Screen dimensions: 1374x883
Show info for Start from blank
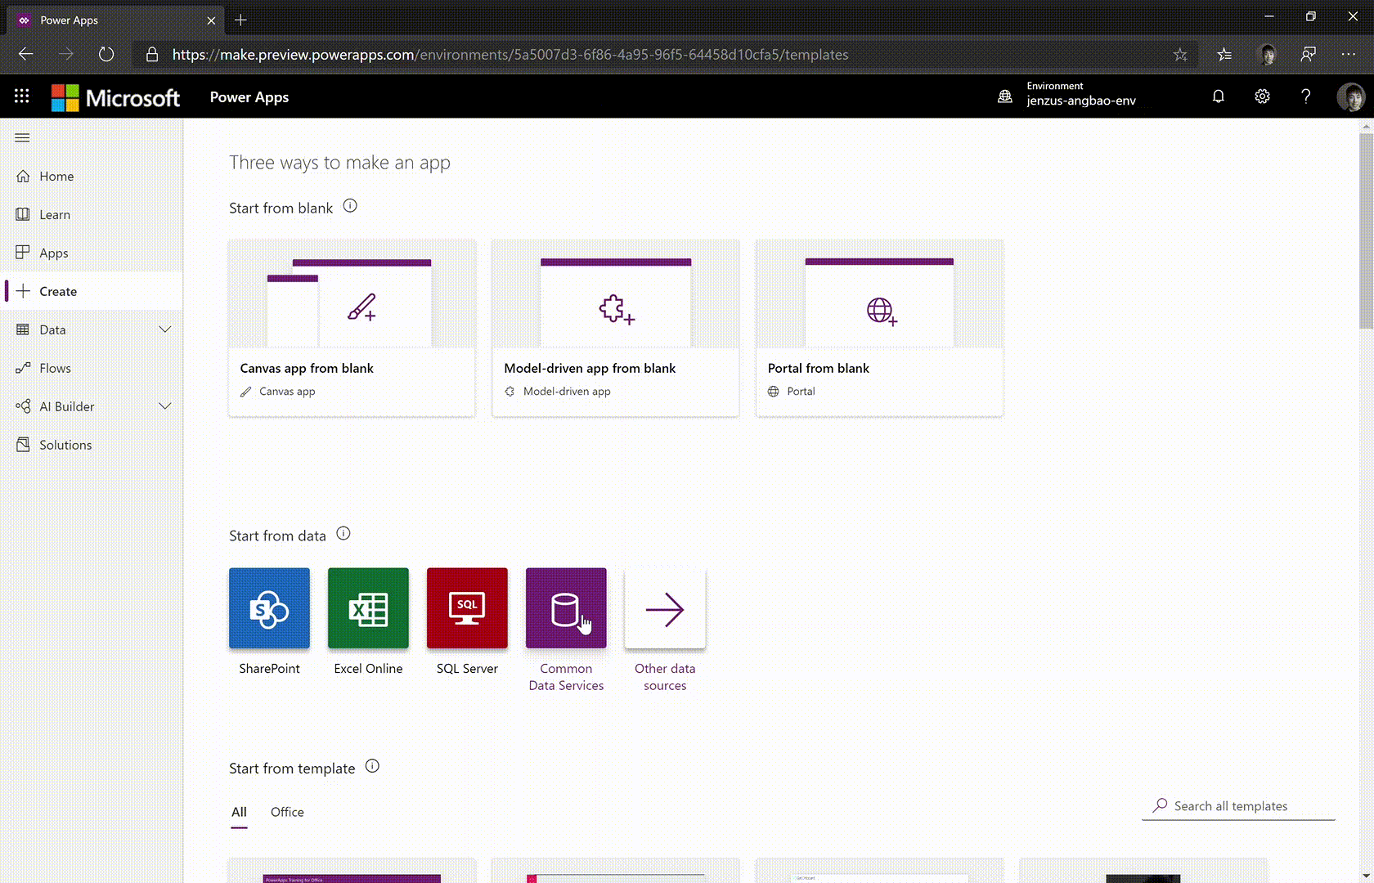[x=350, y=206]
